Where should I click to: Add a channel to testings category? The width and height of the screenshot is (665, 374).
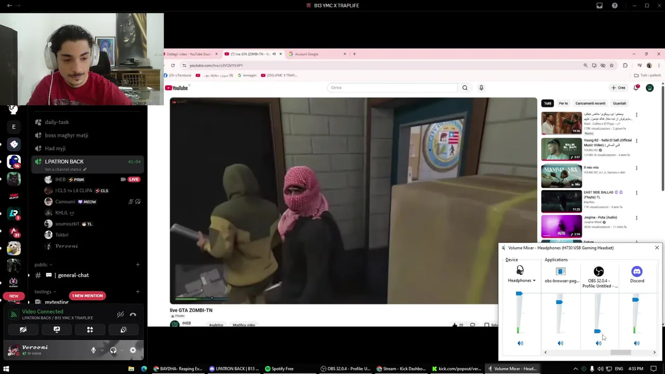[138, 291]
